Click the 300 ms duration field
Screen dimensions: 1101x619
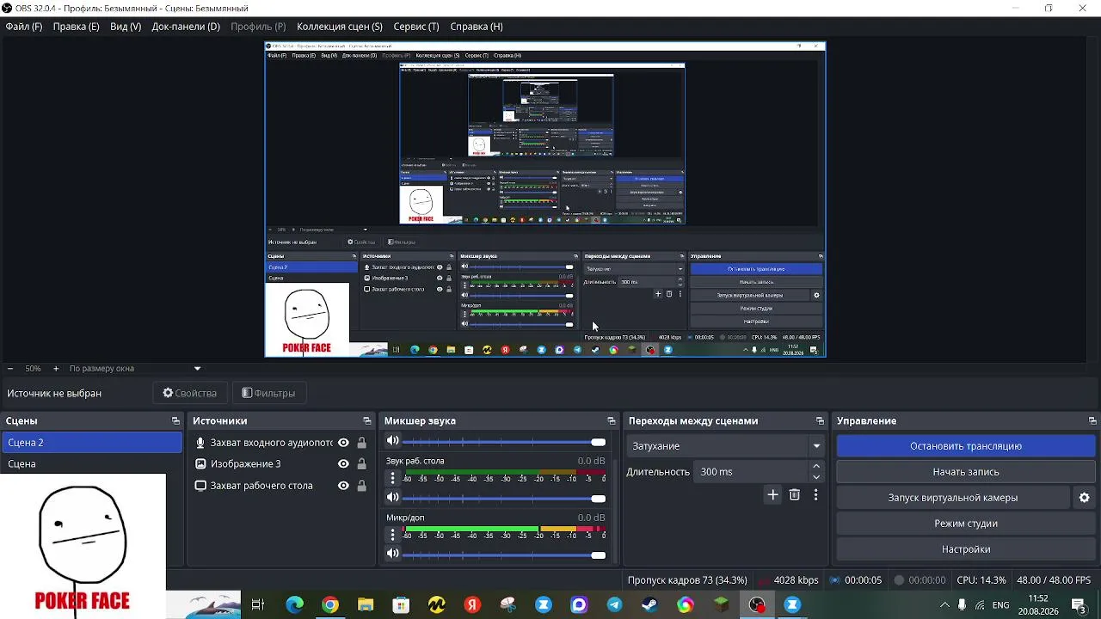(752, 472)
